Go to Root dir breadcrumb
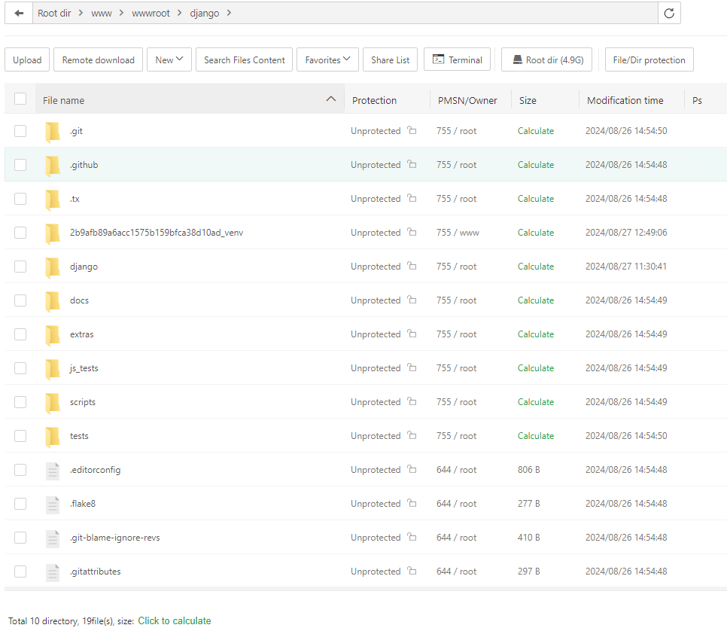727x631 pixels. 54,14
